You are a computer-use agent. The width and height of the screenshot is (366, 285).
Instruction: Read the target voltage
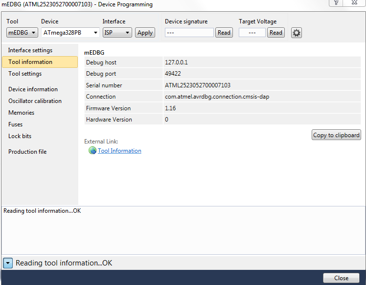275,33
